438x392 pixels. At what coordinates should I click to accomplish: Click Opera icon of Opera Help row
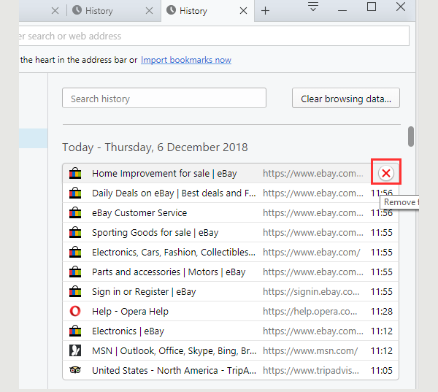(x=75, y=311)
